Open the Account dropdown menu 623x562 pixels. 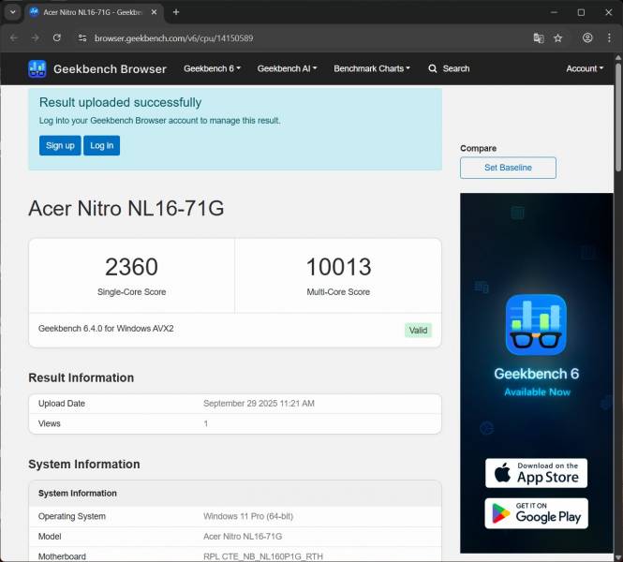[x=585, y=68]
